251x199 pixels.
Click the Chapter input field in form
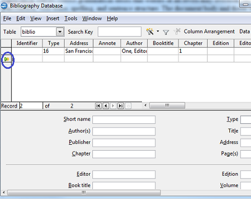pyautogui.click(x=124, y=154)
